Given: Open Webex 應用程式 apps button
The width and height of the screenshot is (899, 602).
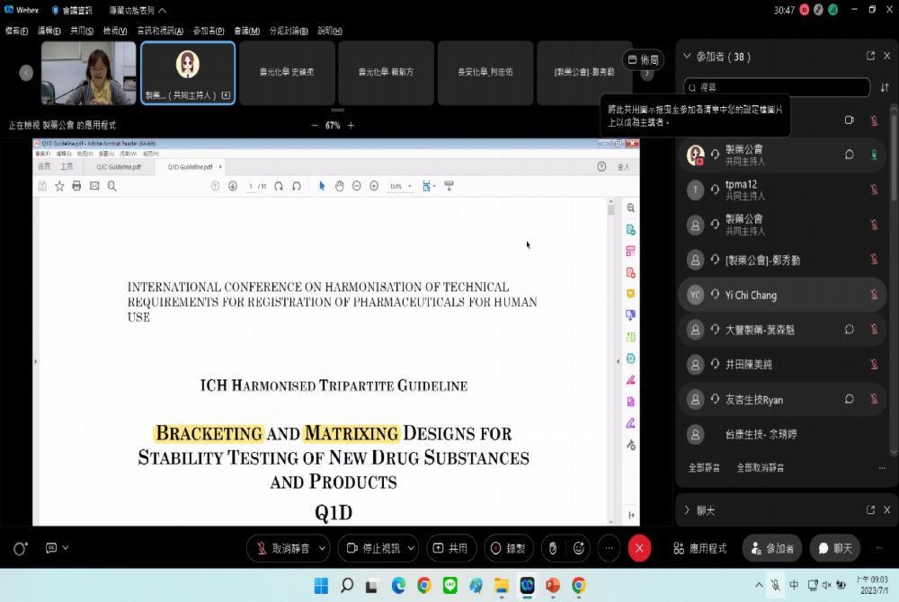Looking at the screenshot, I should 700,548.
